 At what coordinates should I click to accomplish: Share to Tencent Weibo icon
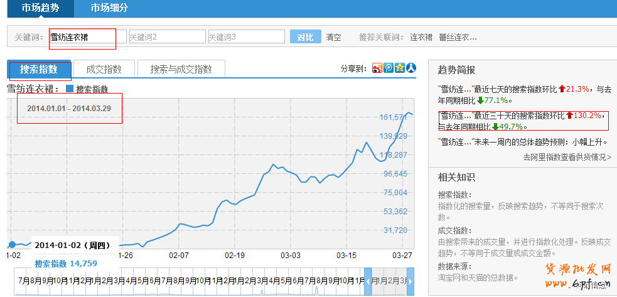click(x=389, y=68)
